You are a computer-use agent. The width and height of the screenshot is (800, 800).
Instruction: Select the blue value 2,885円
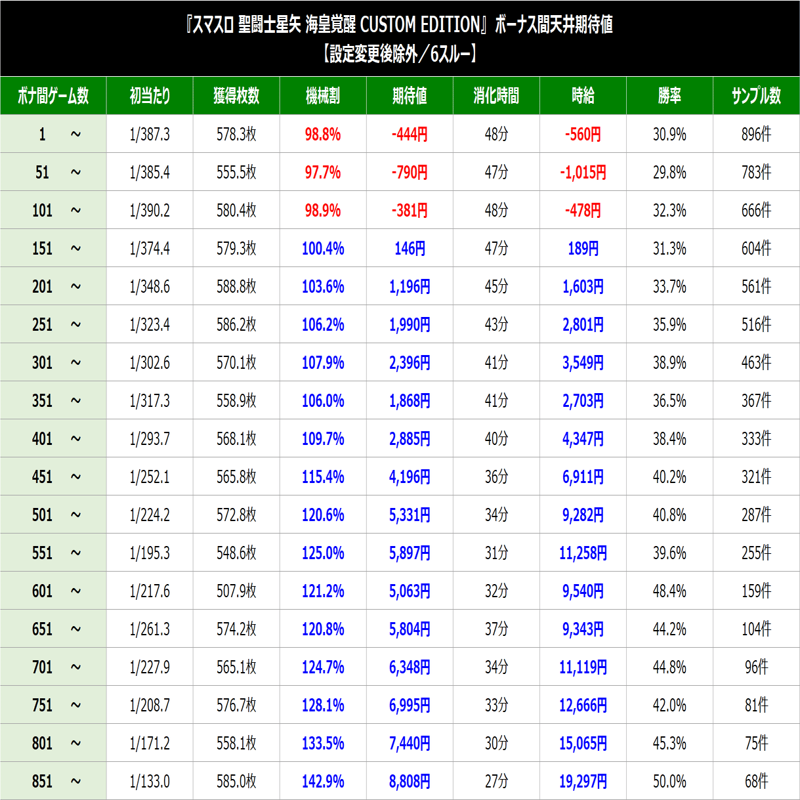tap(410, 439)
